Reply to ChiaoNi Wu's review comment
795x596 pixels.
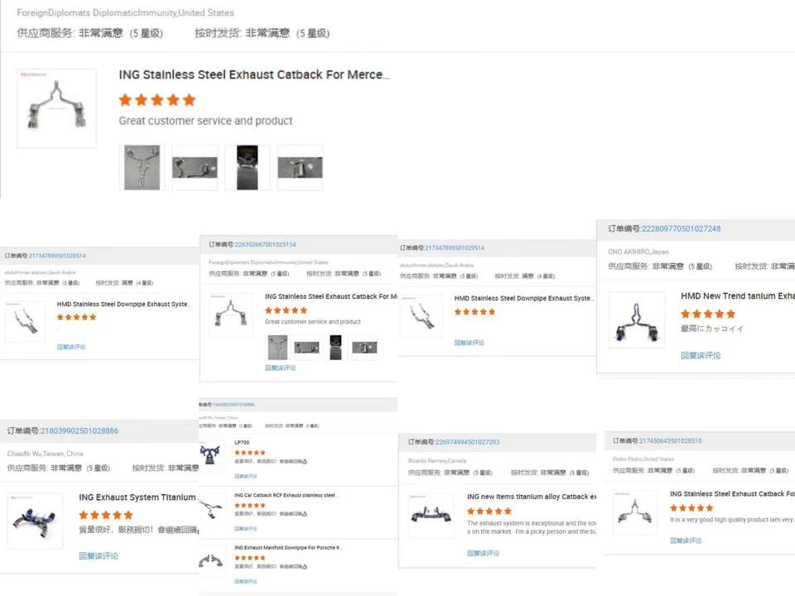(x=99, y=556)
